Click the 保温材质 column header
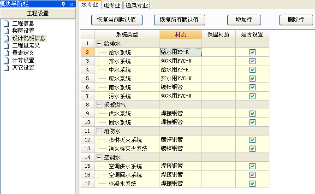Image resolution: width=315 pixels, height=194 pixels. coord(218,35)
